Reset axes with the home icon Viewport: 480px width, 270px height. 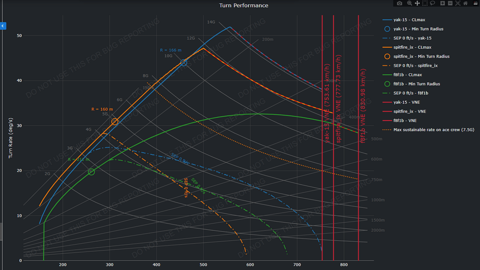click(x=465, y=3)
